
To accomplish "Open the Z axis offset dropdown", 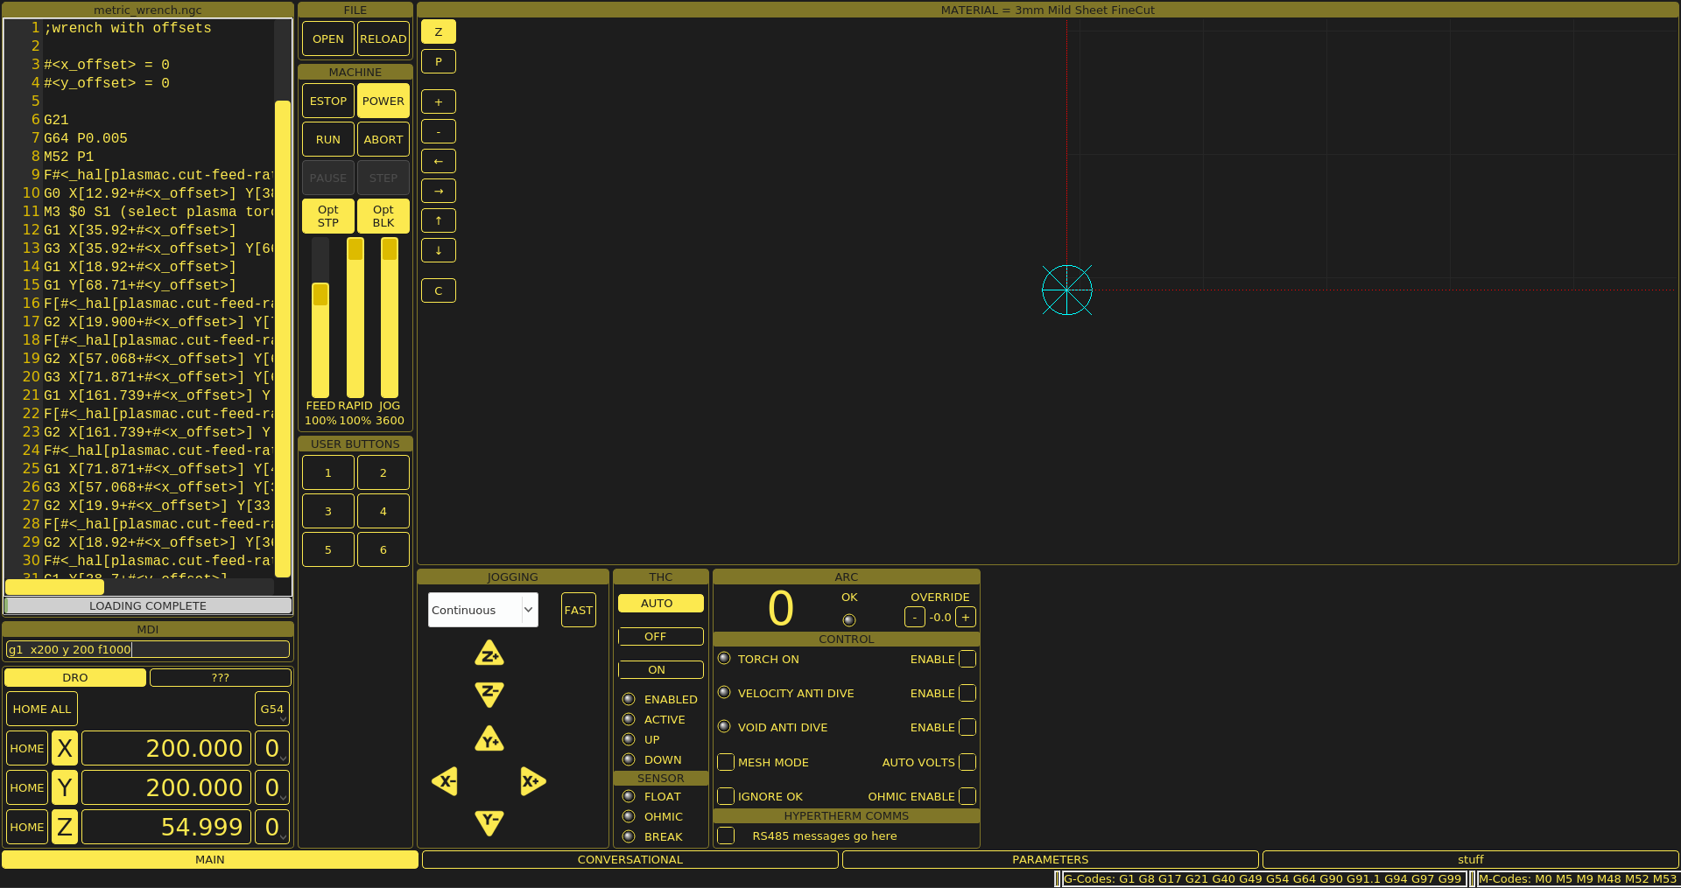I will coord(272,827).
